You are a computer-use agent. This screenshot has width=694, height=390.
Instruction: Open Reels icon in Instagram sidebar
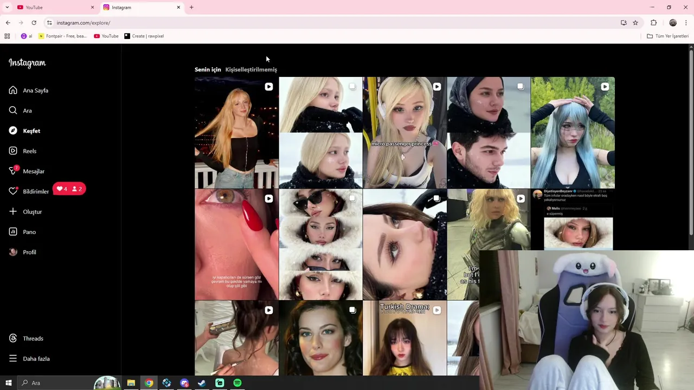[x=13, y=151]
